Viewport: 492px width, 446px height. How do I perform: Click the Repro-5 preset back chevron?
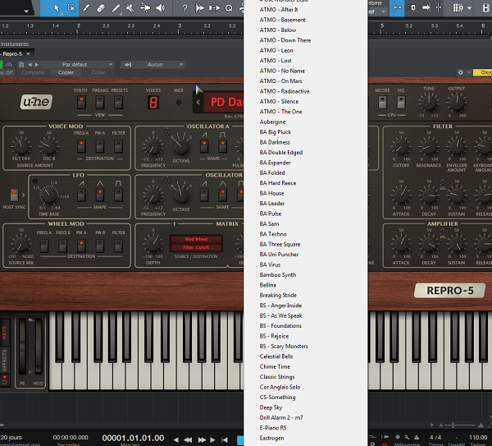198,102
